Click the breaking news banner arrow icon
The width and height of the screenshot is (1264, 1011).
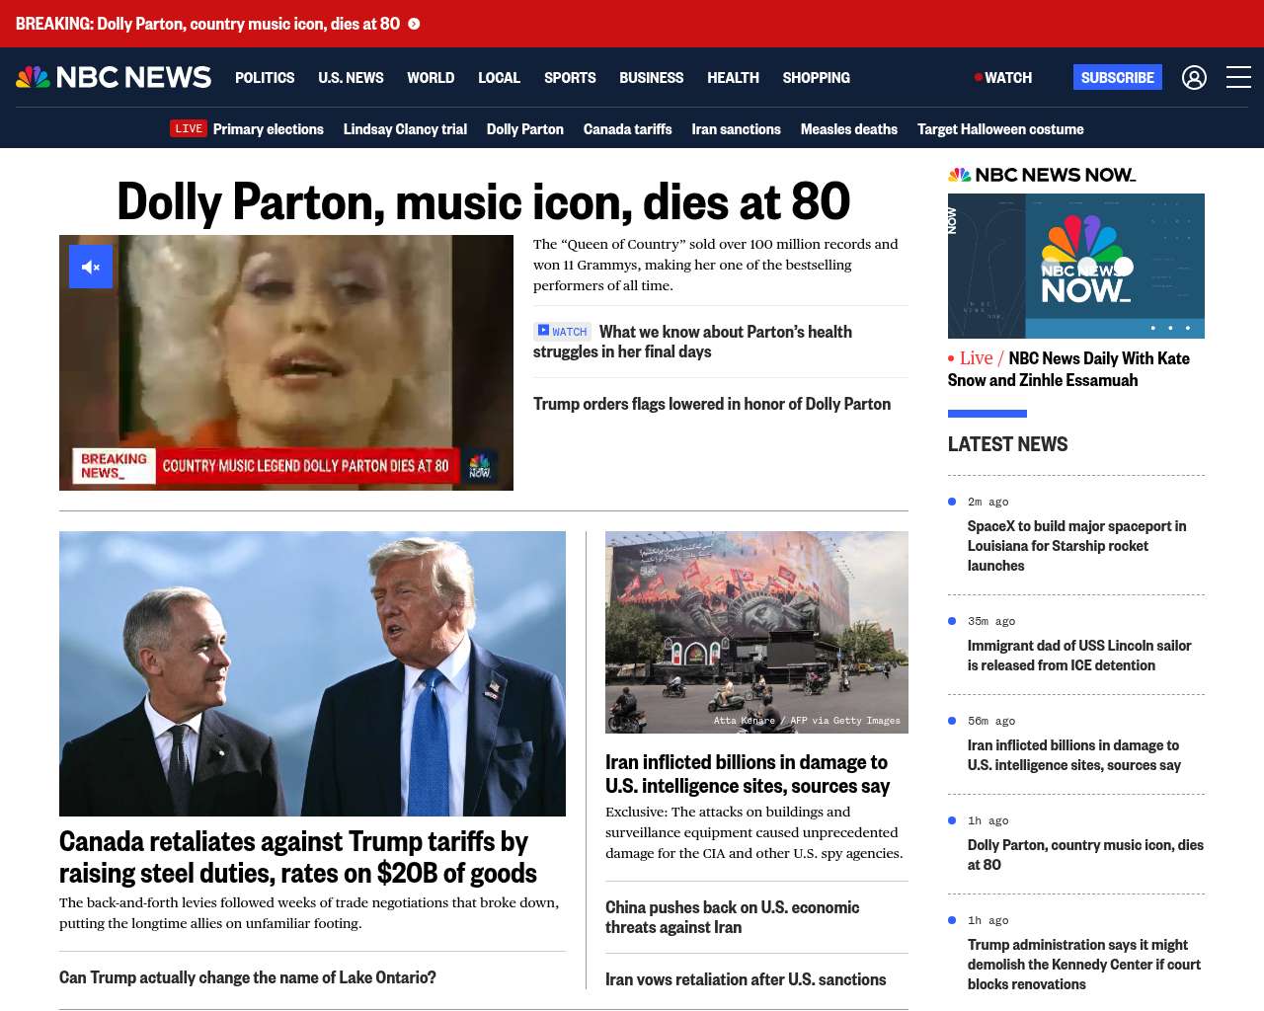pyautogui.click(x=414, y=24)
